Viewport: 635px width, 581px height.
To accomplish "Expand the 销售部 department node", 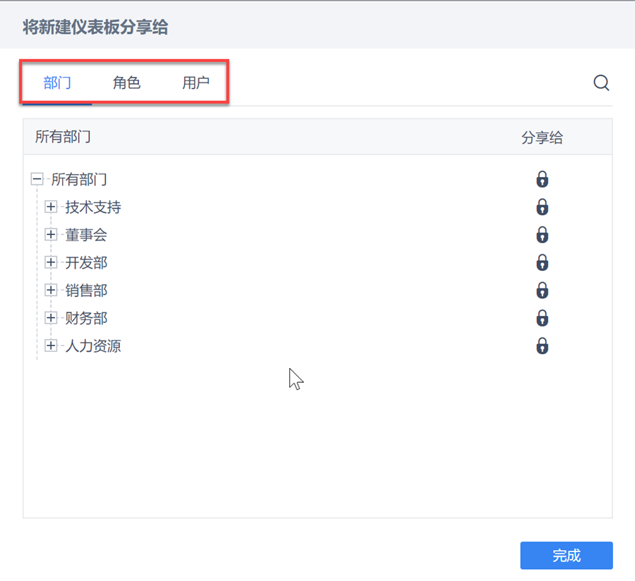I will (x=51, y=290).
